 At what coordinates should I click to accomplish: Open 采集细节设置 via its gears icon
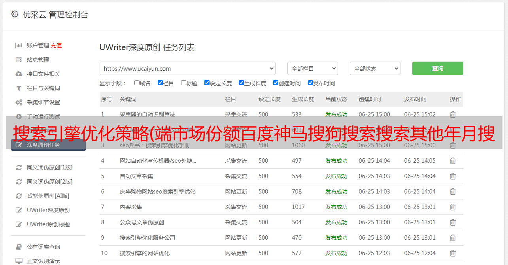19,102
